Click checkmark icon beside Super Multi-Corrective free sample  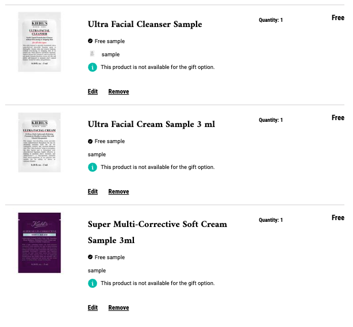90,257
